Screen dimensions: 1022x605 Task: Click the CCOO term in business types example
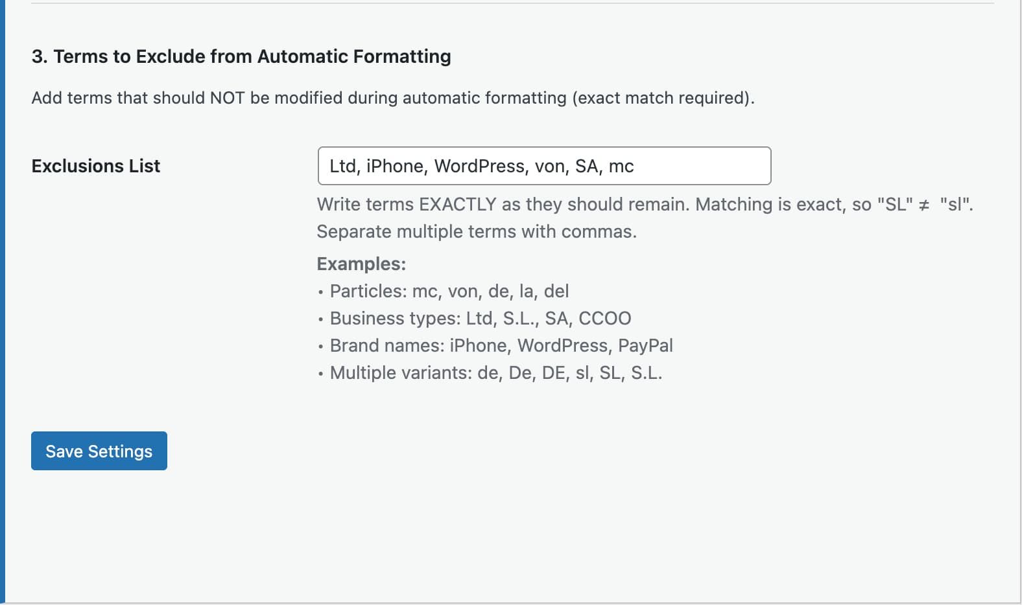coord(607,318)
